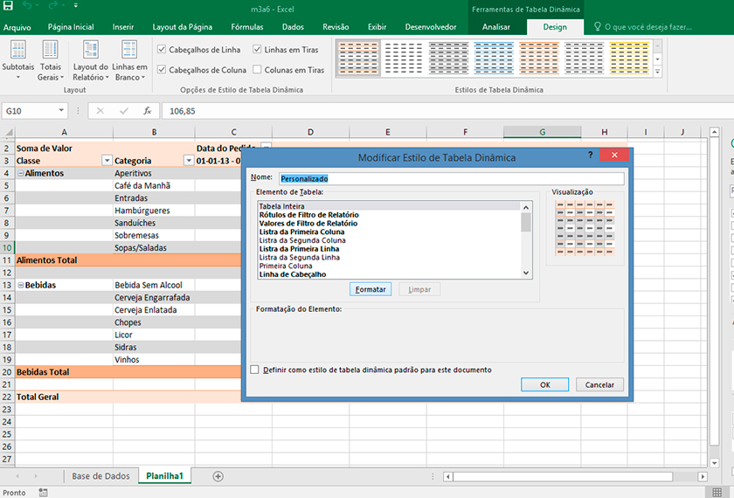The width and height of the screenshot is (734, 498).
Task: Expand the pivot styles gallery more arrow
Action: coord(657,72)
